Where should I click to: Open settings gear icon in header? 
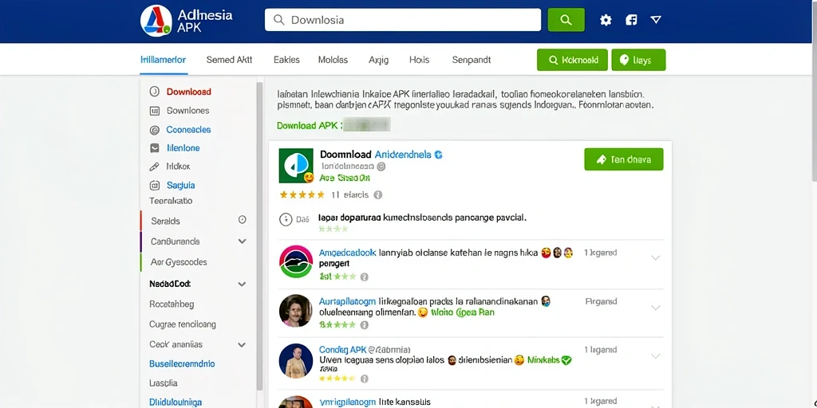(x=606, y=20)
